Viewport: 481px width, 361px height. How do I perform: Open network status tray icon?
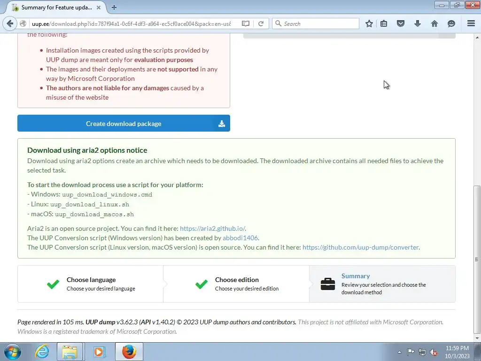pos(422,352)
